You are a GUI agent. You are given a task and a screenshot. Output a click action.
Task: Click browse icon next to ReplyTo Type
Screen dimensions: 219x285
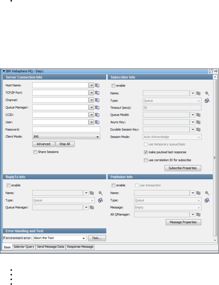pyautogui.click(x=100, y=200)
